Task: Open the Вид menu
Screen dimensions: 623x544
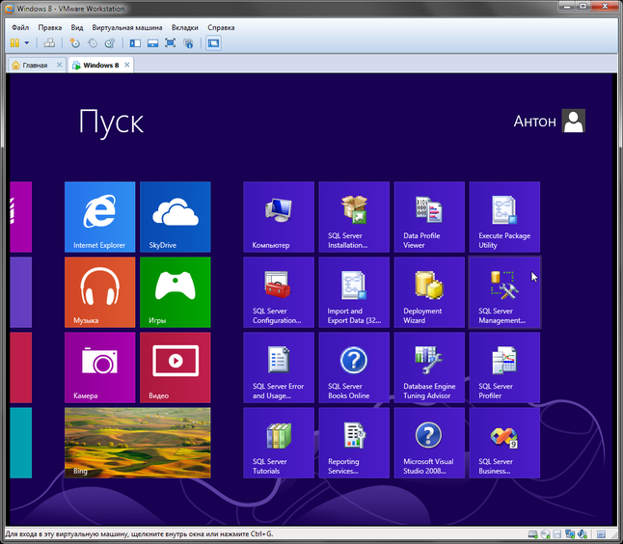Action: point(77,27)
